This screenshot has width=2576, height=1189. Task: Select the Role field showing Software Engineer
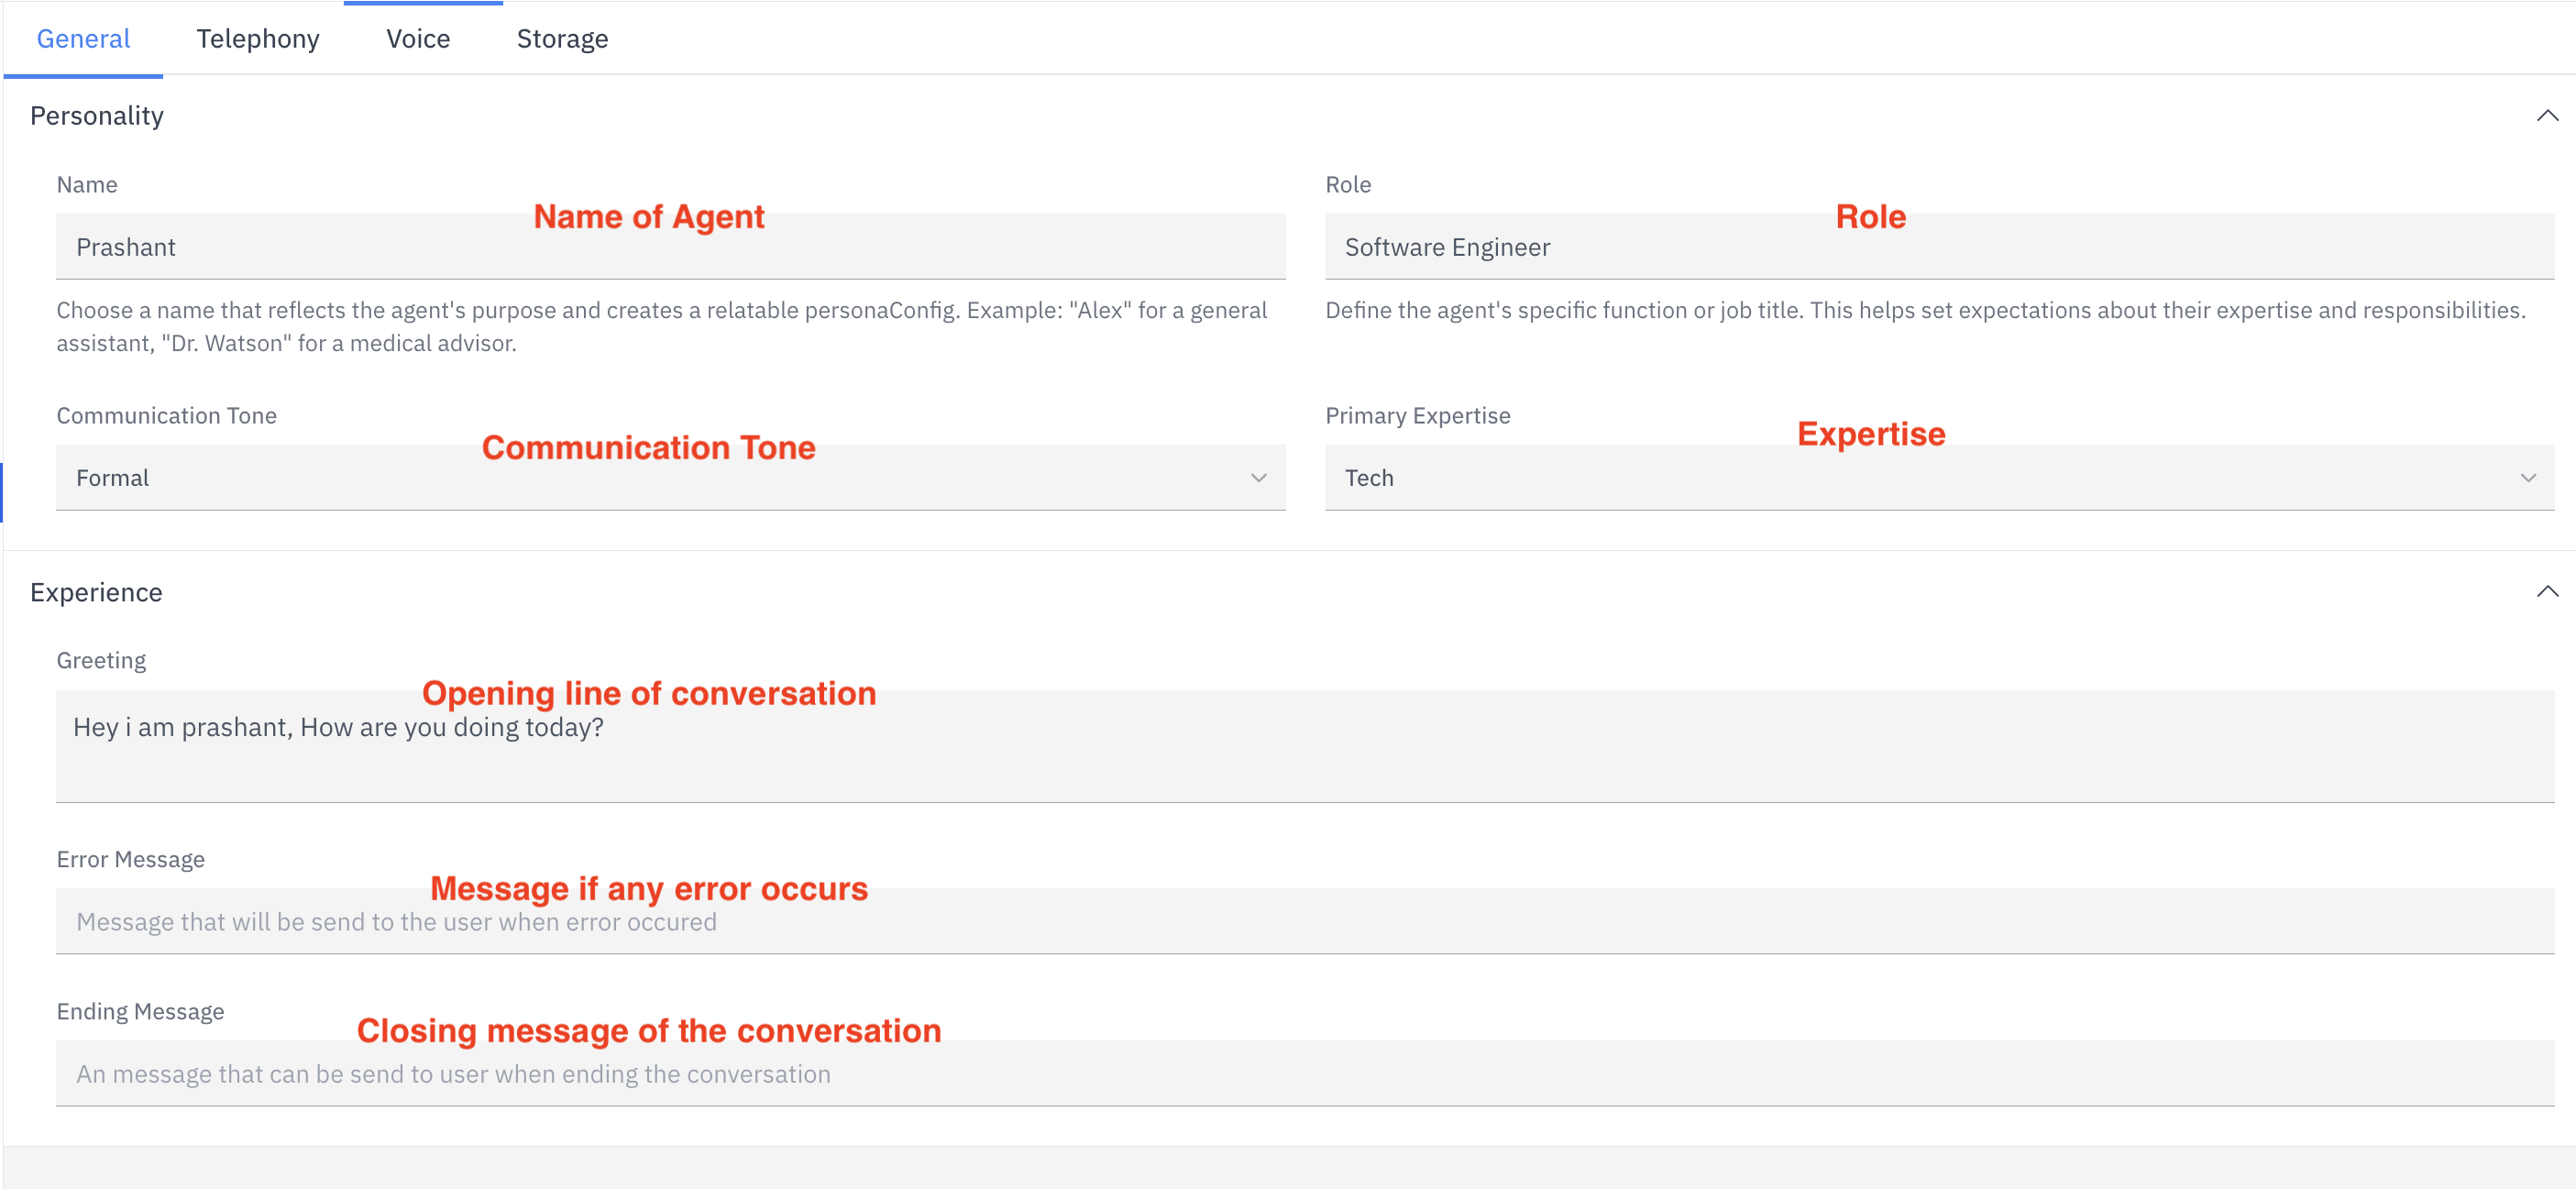pos(1940,246)
